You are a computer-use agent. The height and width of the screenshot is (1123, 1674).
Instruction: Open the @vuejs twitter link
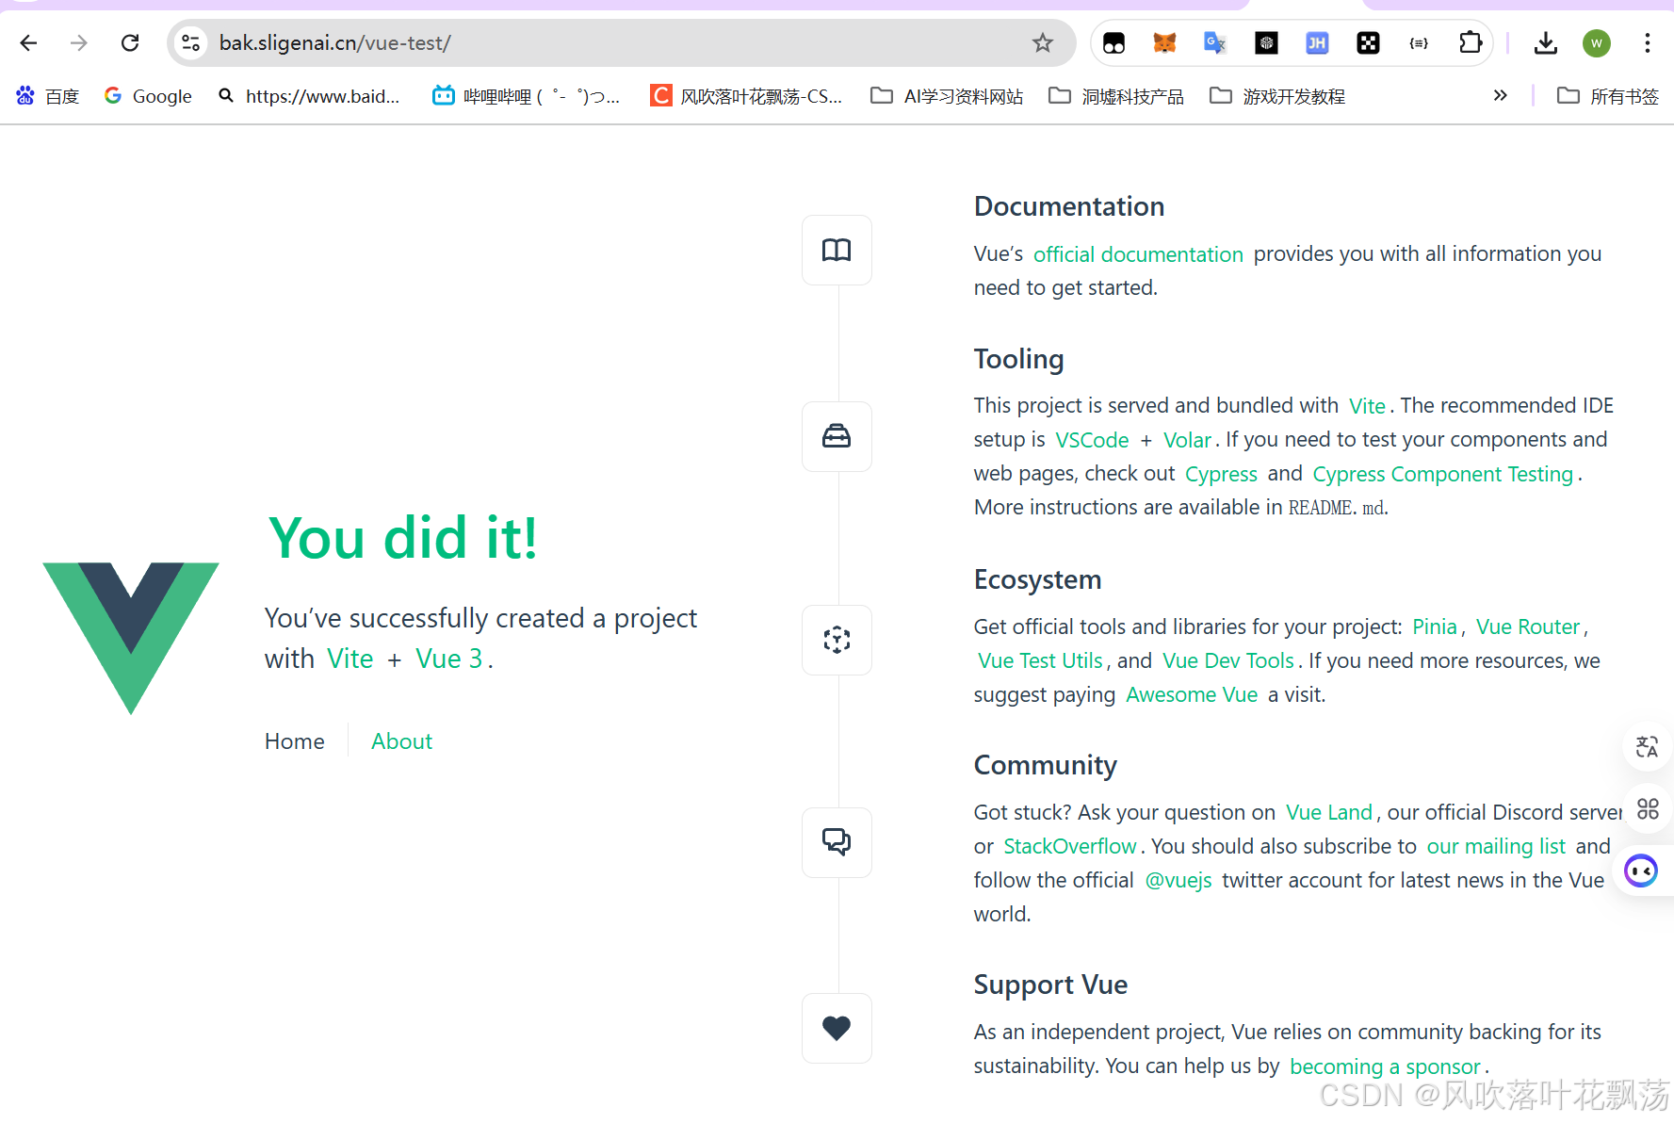coord(1178,880)
